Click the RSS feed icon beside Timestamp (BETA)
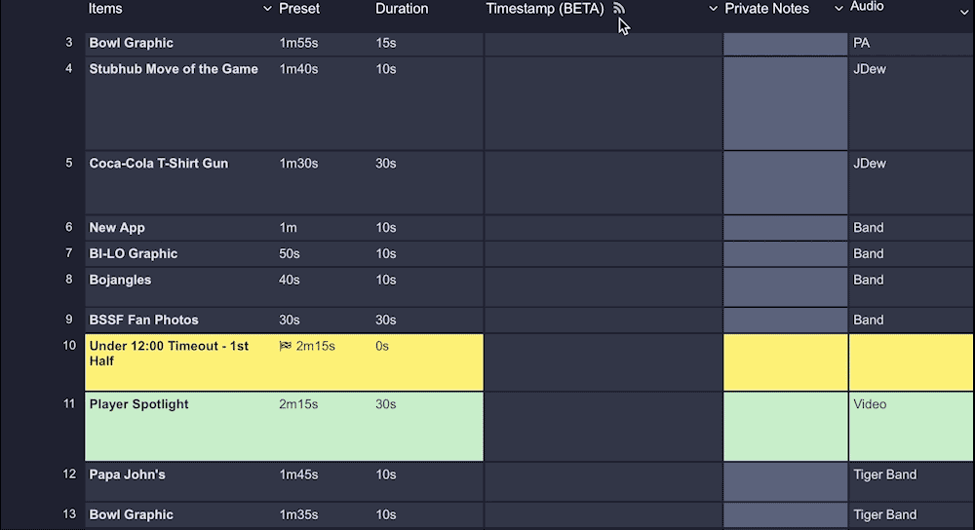This screenshot has width=975, height=530. point(618,8)
